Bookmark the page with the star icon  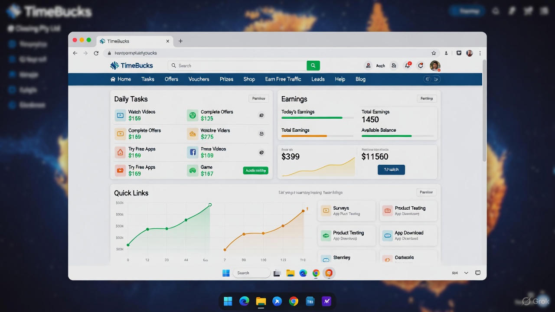pyautogui.click(x=434, y=53)
